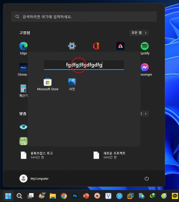Open the 계산기 calculator app
Image resolution: width=179 pixels, height=202 pixels.
23,88
